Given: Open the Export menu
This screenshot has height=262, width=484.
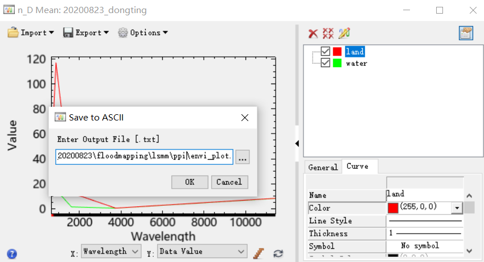Looking at the screenshot, I should tap(86, 32).
